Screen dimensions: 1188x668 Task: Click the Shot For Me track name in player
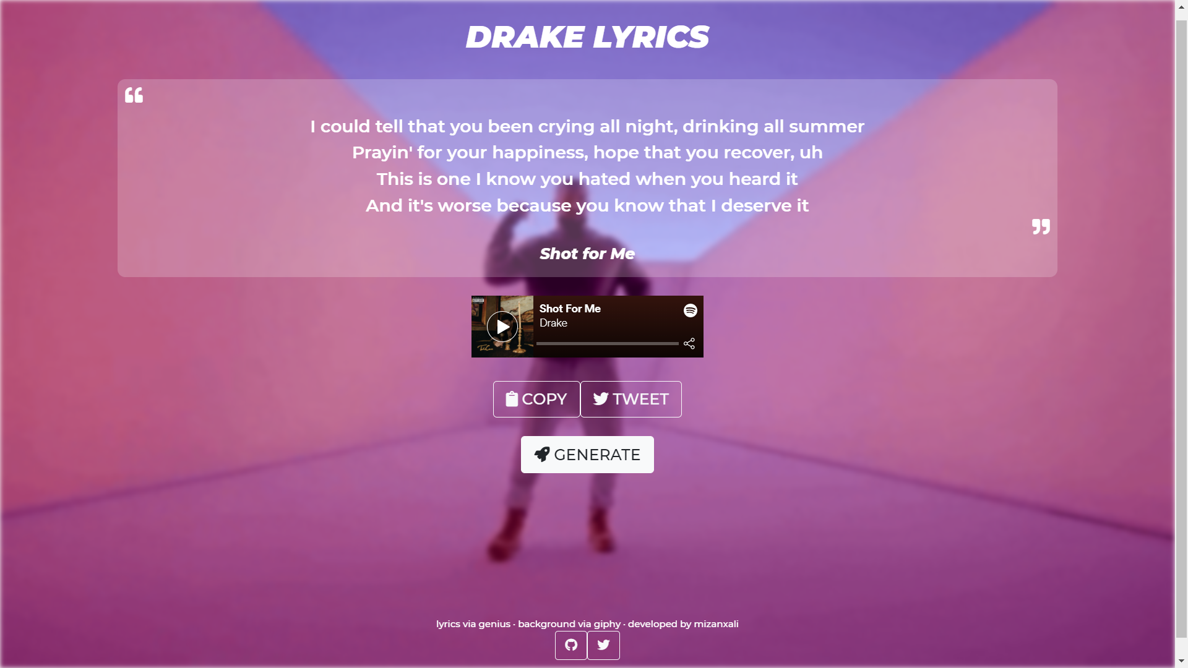(x=570, y=309)
